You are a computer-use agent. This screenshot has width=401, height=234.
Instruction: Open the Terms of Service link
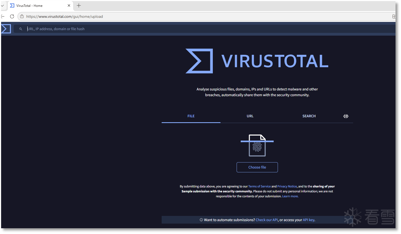point(260,186)
